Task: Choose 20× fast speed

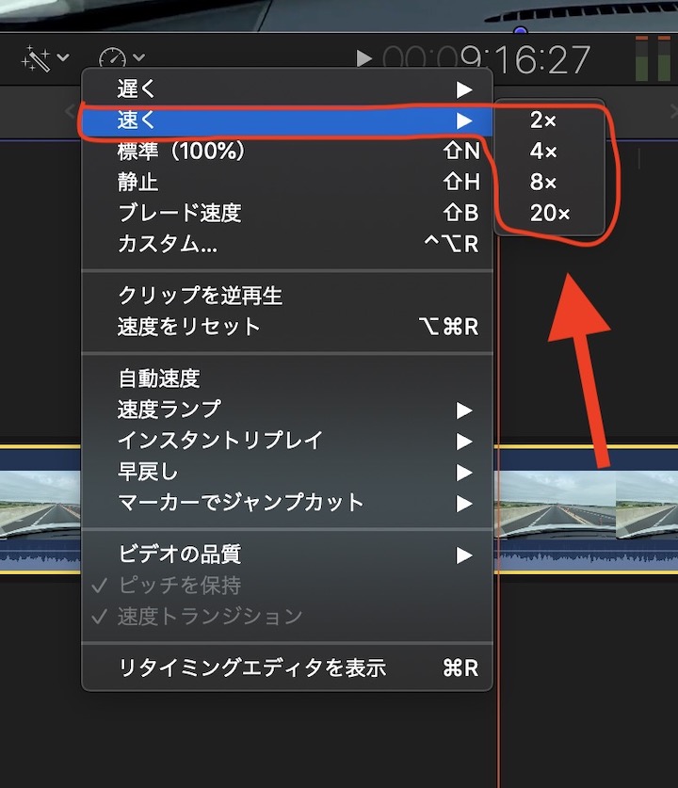Action: point(549,213)
